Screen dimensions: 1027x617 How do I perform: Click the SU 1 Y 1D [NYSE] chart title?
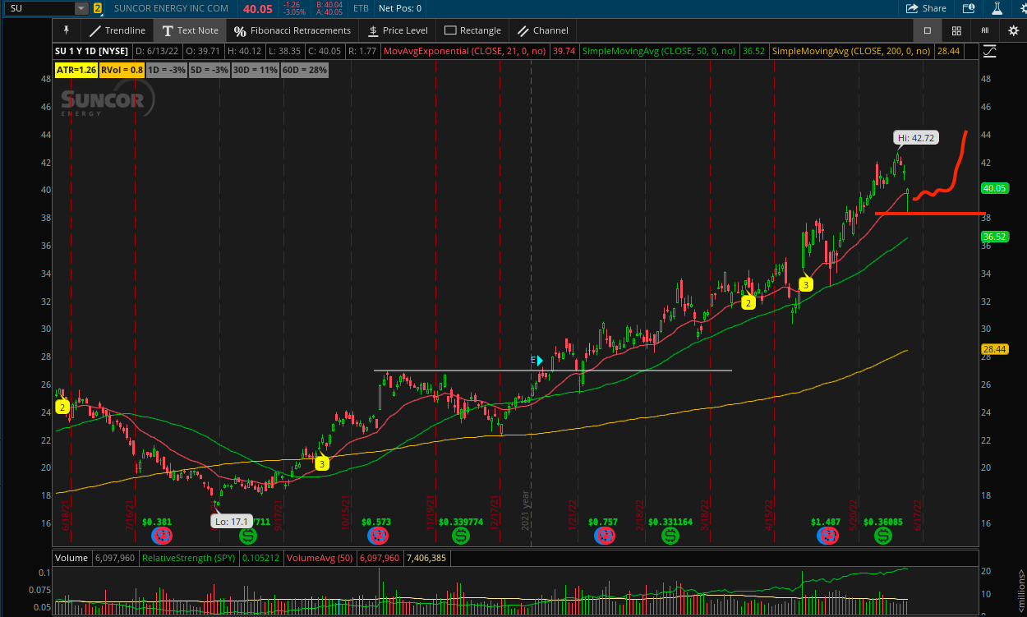coord(92,51)
